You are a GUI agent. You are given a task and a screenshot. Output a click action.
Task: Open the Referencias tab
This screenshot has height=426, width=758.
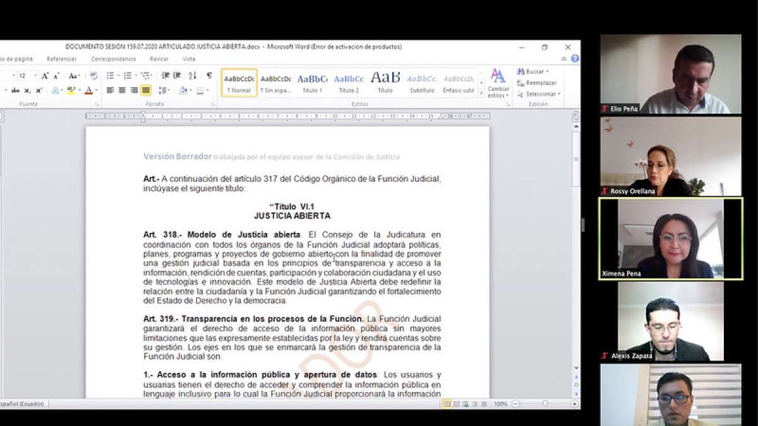click(62, 59)
